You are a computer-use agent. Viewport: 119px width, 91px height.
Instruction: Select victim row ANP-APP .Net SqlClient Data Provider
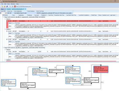[x=36, y=13]
